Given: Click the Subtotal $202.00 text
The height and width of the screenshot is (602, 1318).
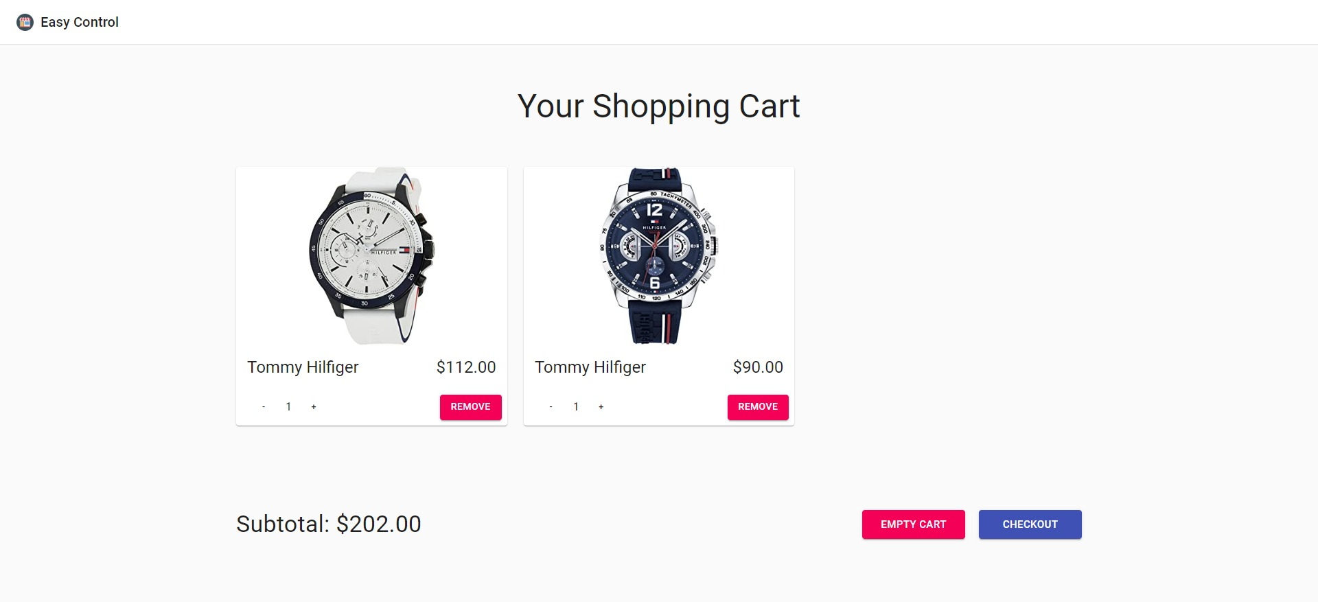Looking at the screenshot, I should [x=328, y=524].
